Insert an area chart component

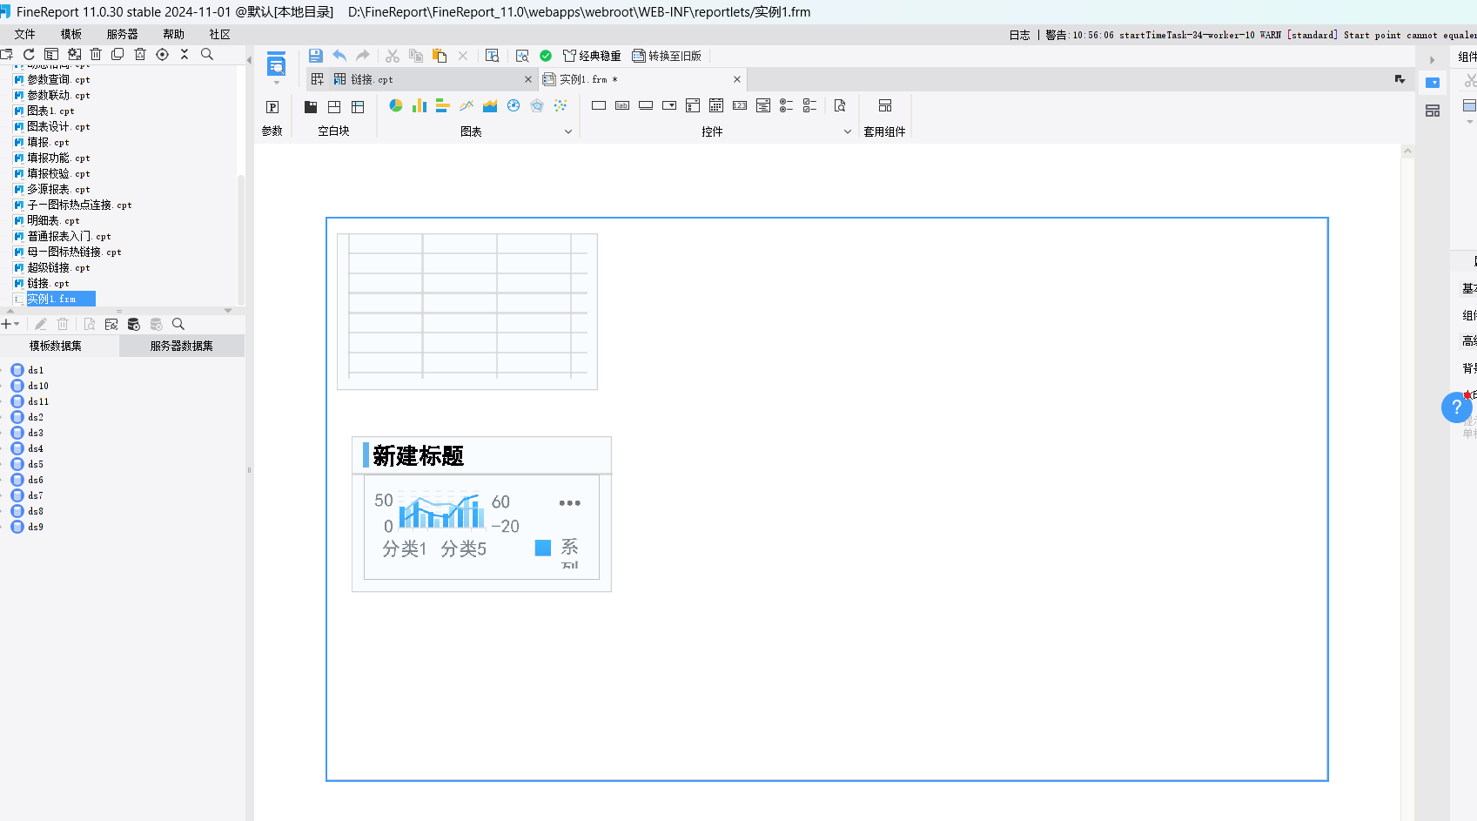490,105
